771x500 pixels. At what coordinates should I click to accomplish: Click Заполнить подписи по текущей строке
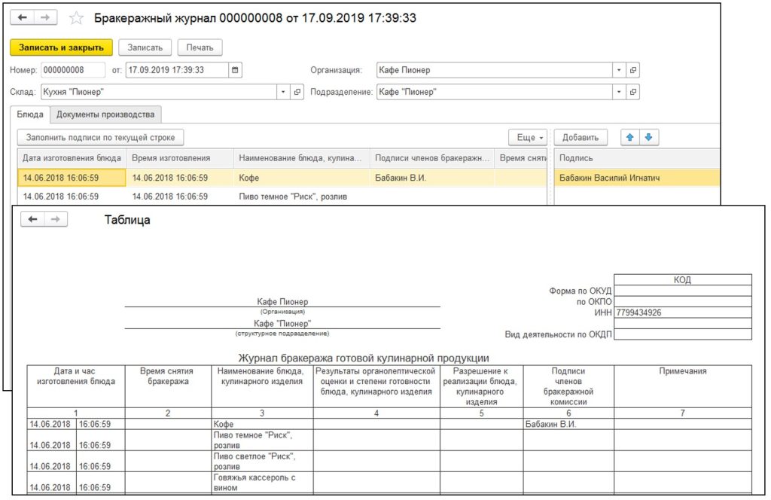100,137
